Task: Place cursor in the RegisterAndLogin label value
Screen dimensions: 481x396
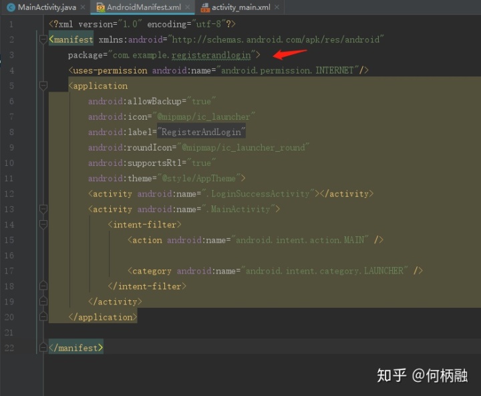Action: click(x=201, y=132)
